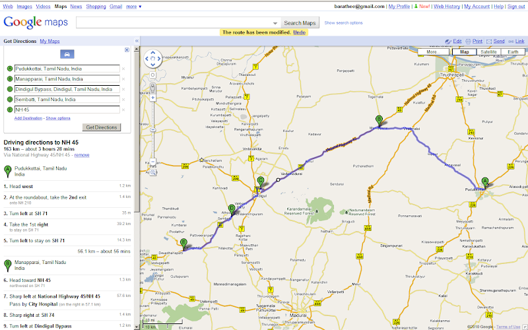Remove destination E NH 45
Viewport: 528px width, 330px height.
pyautogui.click(x=123, y=110)
